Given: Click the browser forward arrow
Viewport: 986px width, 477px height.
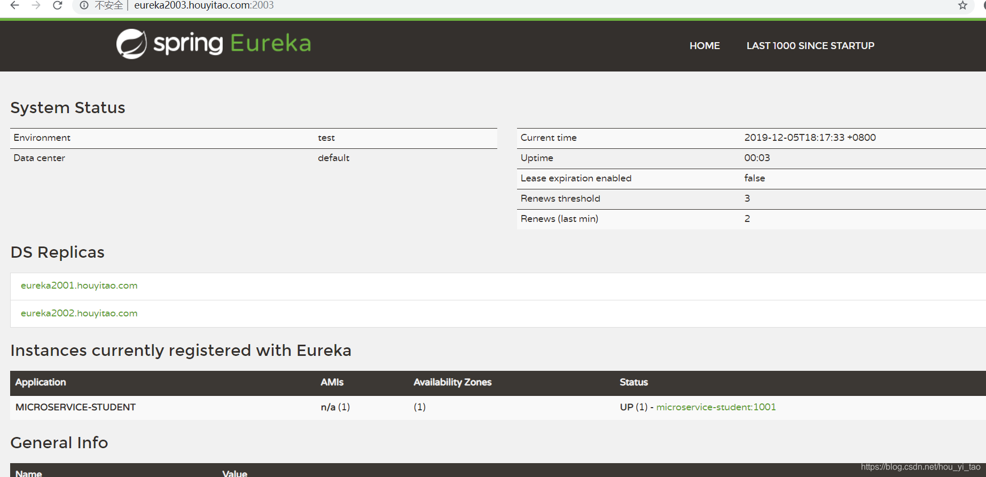Looking at the screenshot, I should point(36,5).
